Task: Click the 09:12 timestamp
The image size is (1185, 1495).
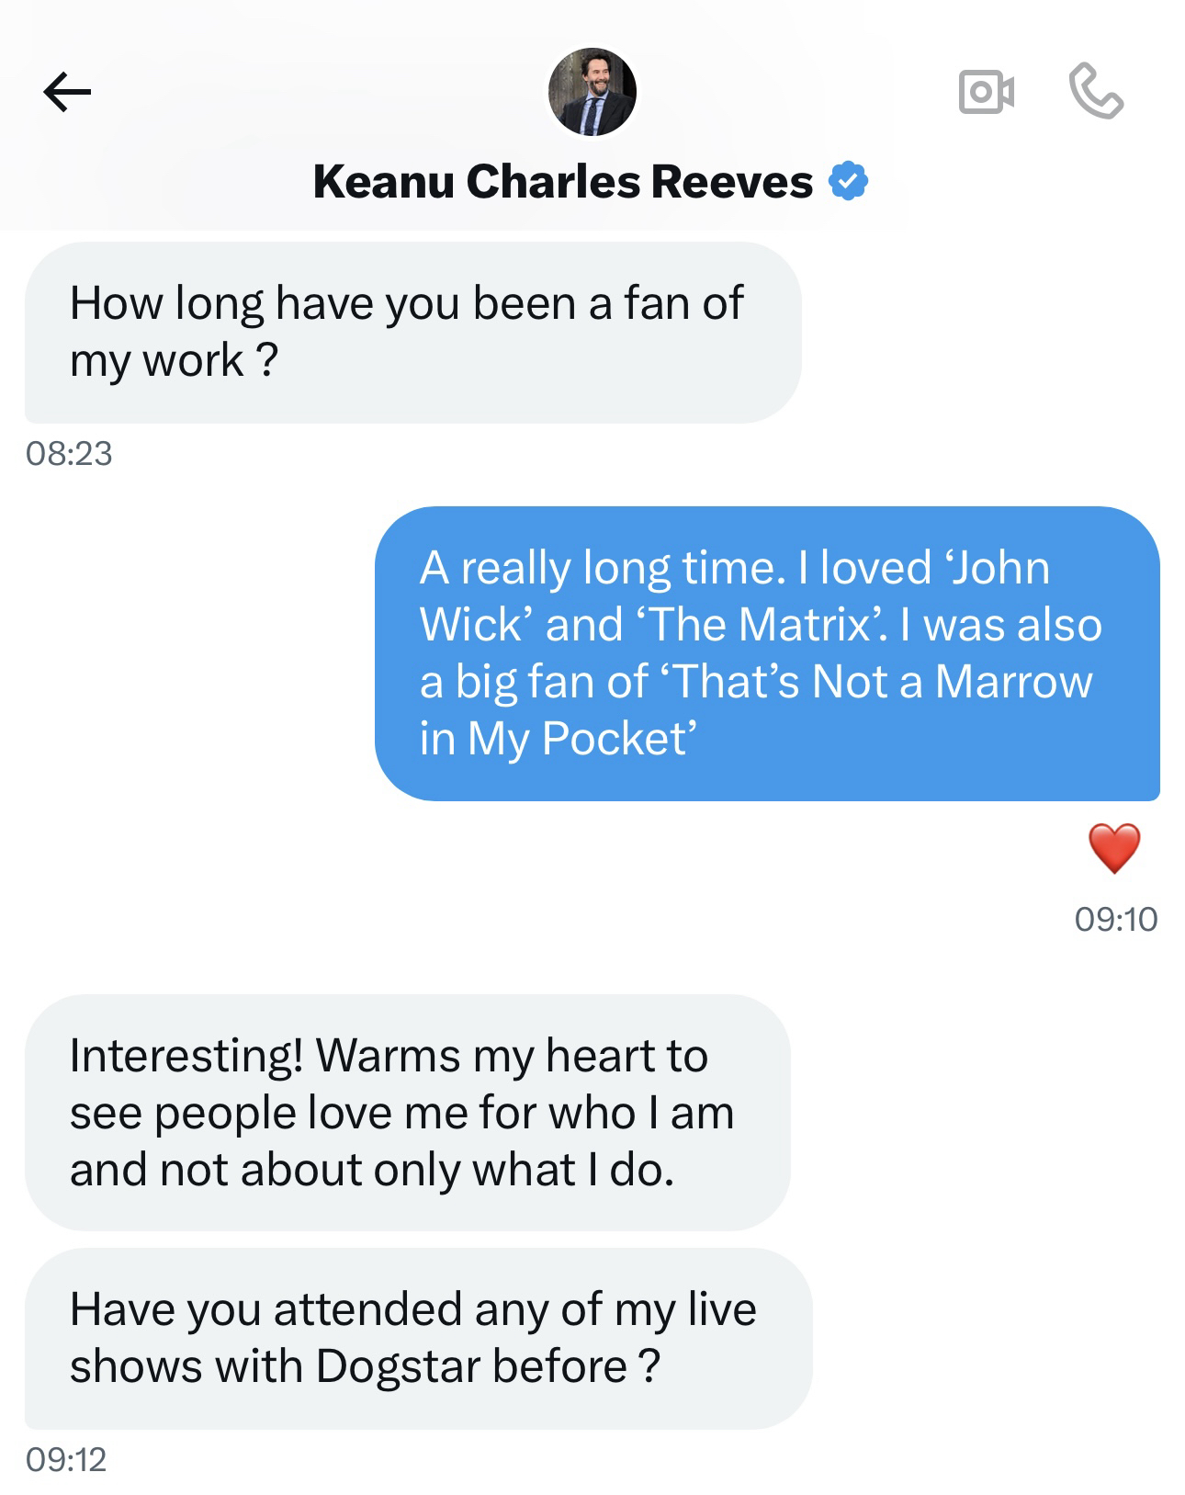Action: 66,1459
